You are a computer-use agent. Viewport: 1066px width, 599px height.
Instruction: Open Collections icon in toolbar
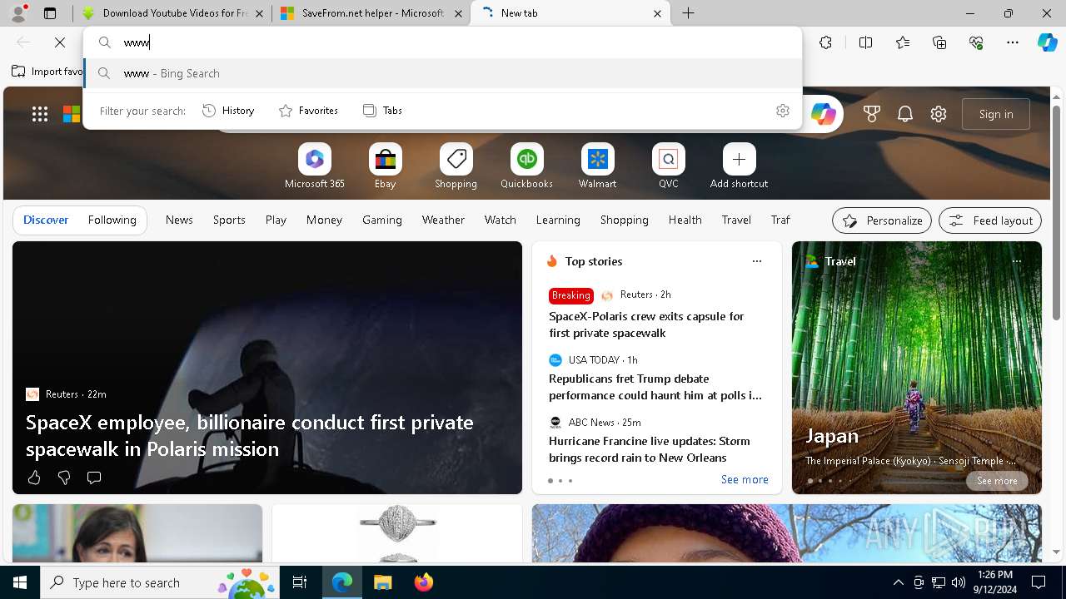(939, 42)
